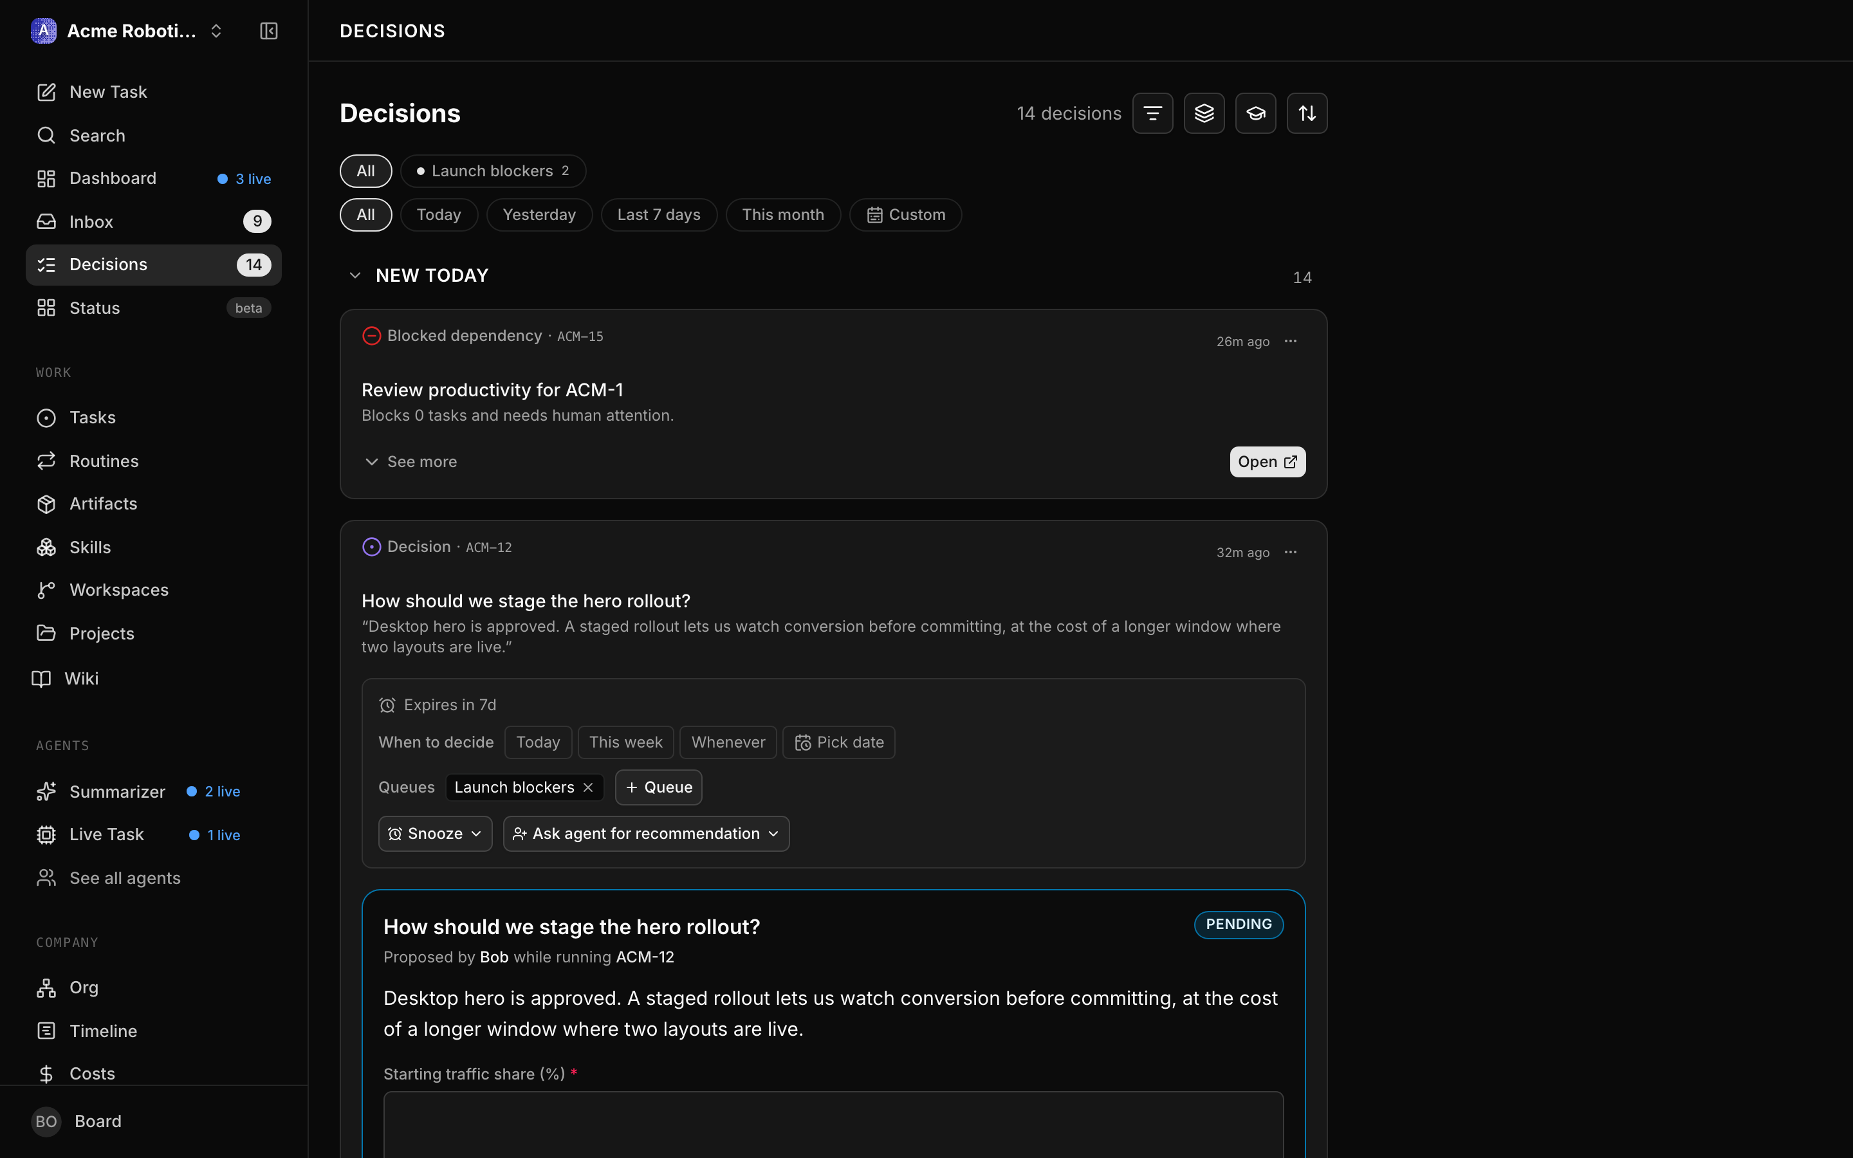The width and height of the screenshot is (1853, 1158).
Task: Click the 14 decisions count
Action: pyautogui.click(x=1069, y=113)
